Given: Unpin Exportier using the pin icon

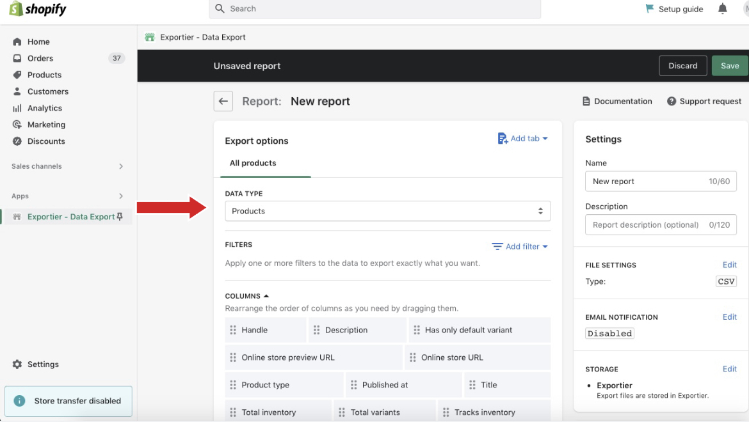Looking at the screenshot, I should [x=120, y=217].
